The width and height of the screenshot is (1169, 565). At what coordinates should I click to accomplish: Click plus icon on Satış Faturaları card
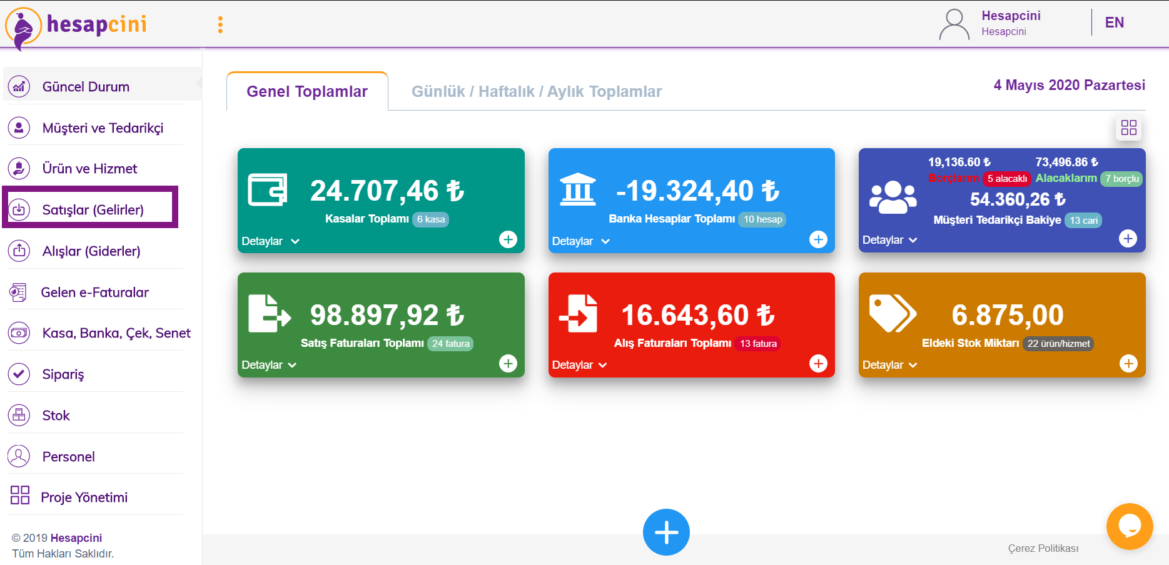(x=508, y=363)
